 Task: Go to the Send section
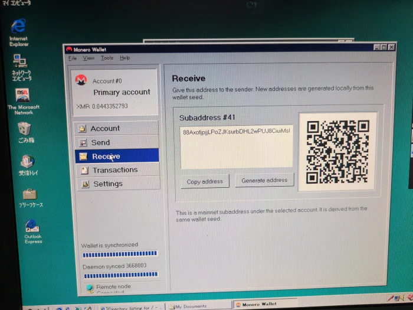tap(117, 142)
